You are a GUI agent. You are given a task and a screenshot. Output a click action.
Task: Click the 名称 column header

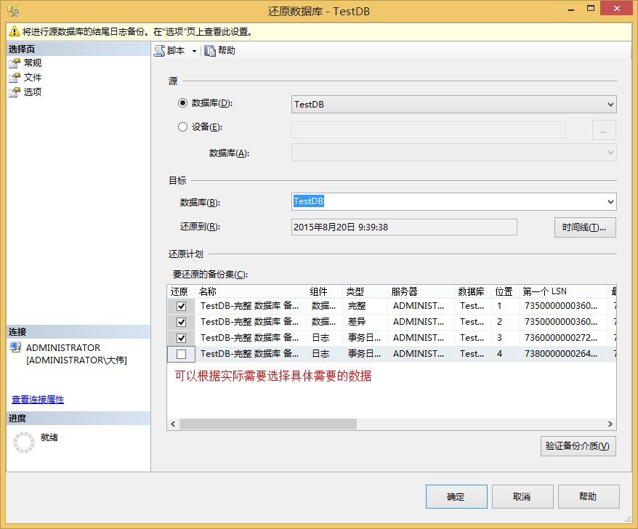[251, 291]
